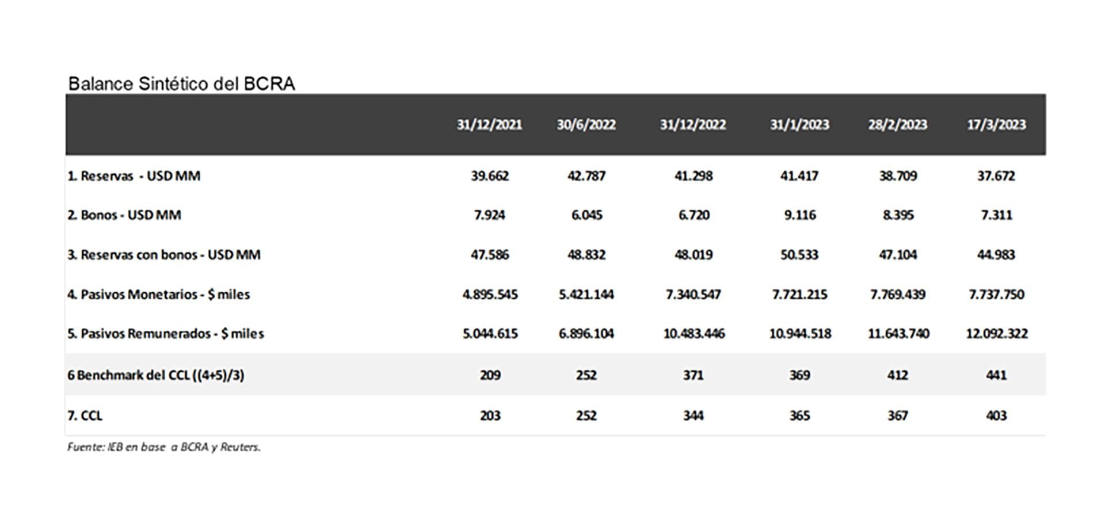Image resolution: width=1105 pixels, height=527 pixels.
Task: Select the 28/2/2023 column header
Action: (897, 125)
